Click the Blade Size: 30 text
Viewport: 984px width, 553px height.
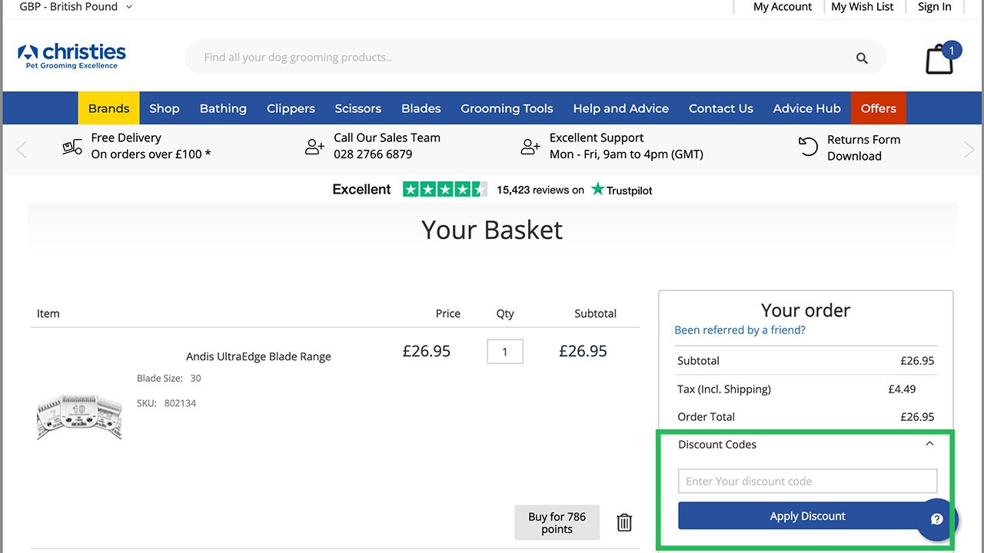[169, 379]
